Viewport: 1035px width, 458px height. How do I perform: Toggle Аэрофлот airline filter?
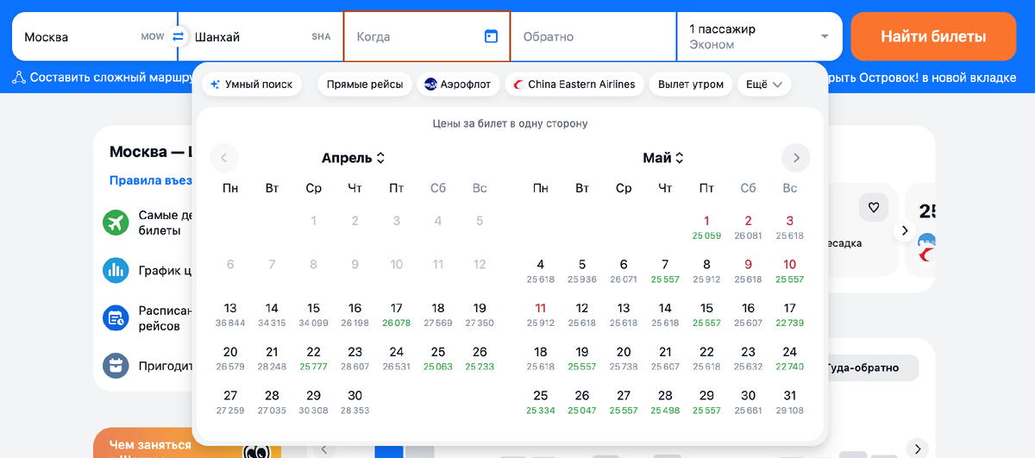pos(458,85)
